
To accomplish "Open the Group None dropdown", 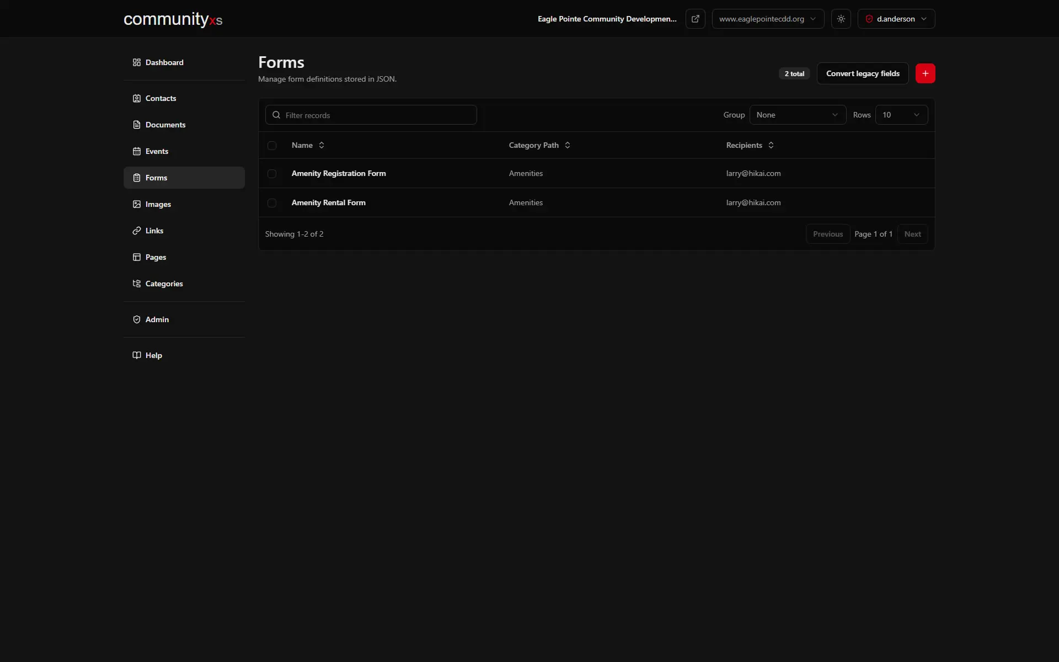I will click(798, 115).
